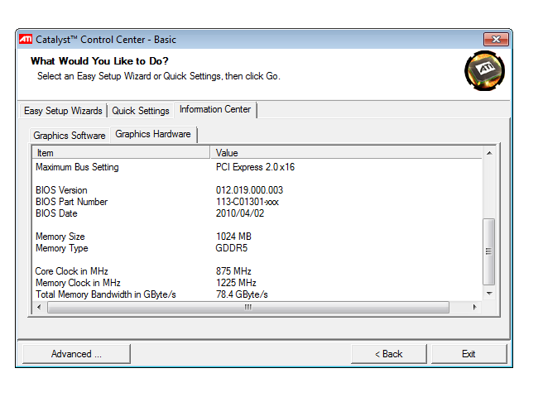Open the Quick Settings tab
Viewport: 543px width, 397px height.
141,111
